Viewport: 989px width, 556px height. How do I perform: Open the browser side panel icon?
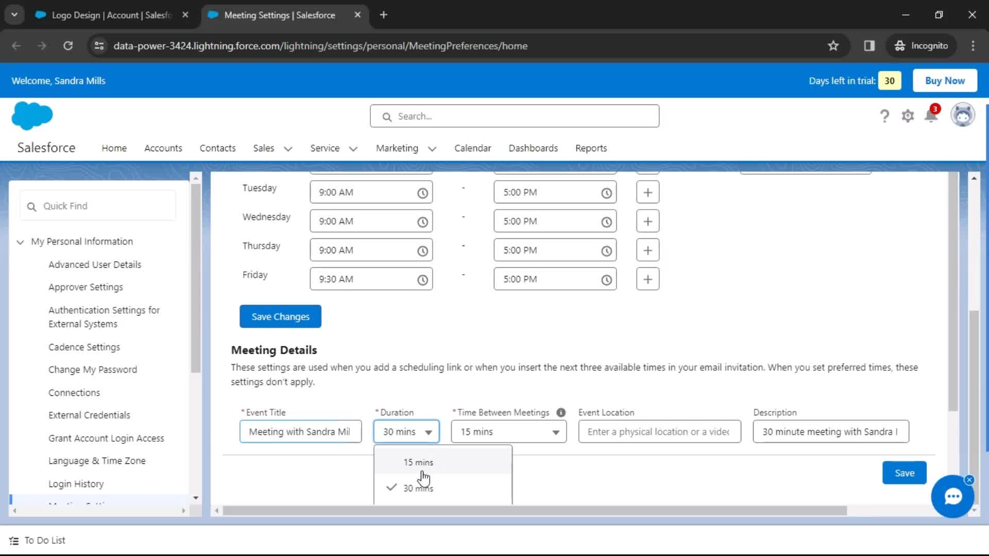pyautogui.click(x=869, y=46)
